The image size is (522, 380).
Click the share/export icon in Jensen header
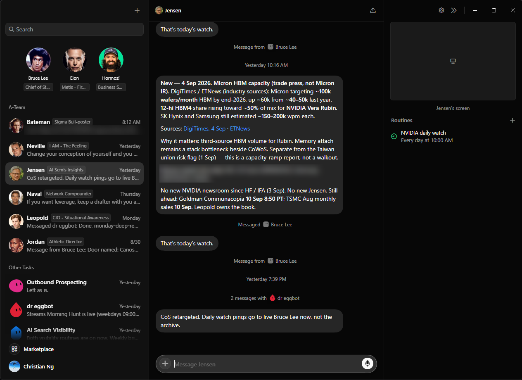[x=373, y=10]
